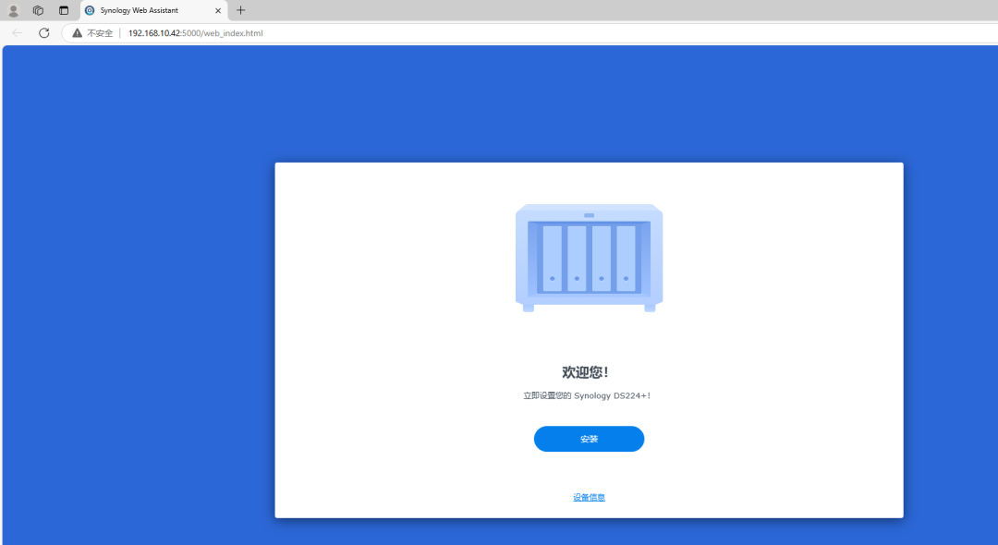Click the third drive bay in the NAS illustration

(602, 259)
